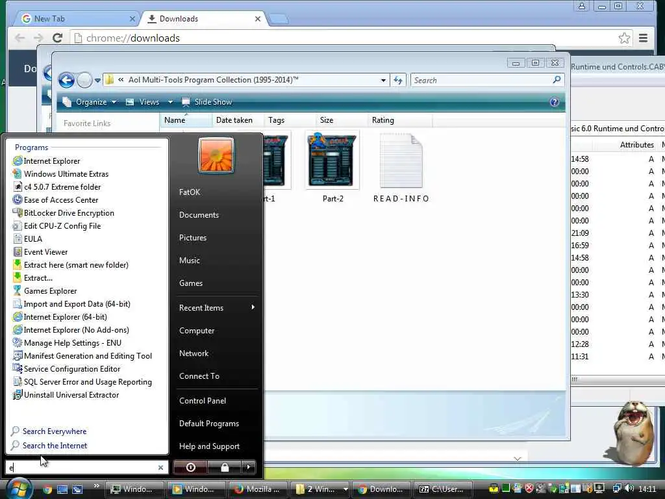Open Computer from Start menu
Image resolution: width=665 pixels, height=499 pixels.
pyautogui.click(x=197, y=331)
